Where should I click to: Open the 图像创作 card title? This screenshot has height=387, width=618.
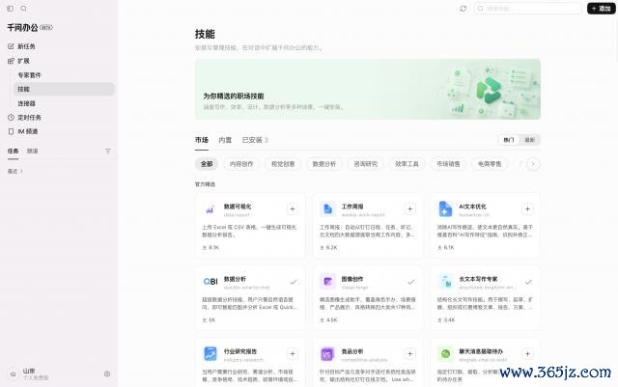(x=352, y=279)
